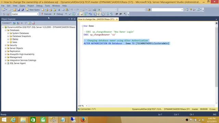The width and height of the screenshot is (219, 123).
Task: Open the Window menu
Action: [x=56, y=6]
